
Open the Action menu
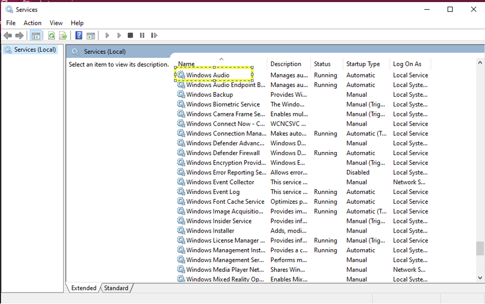pyautogui.click(x=33, y=23)
